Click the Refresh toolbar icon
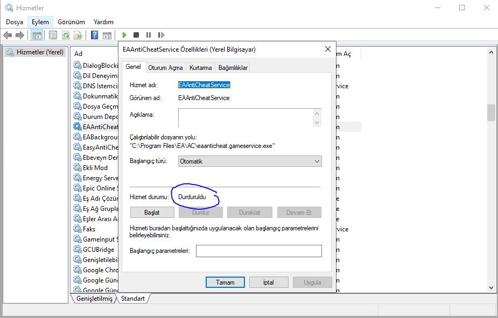This screenshot has width=498, height=318. point(66,35)
